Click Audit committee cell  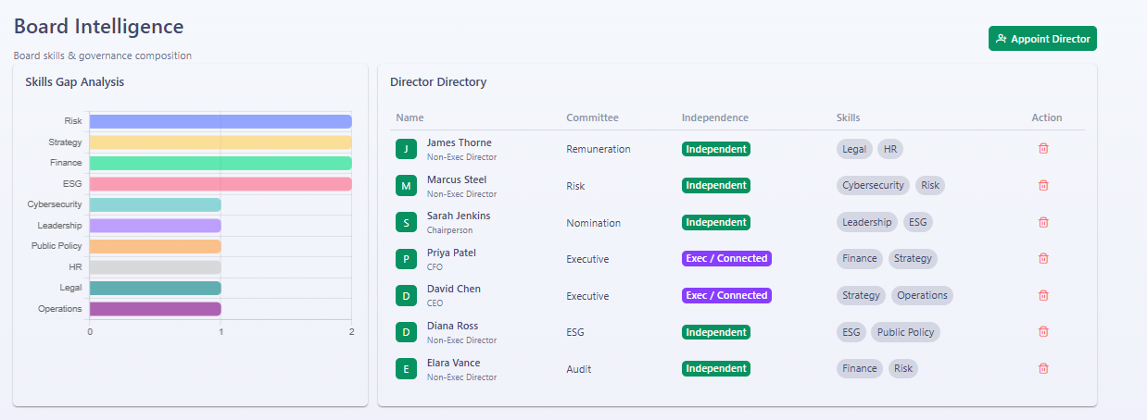click(x=578, y=369)
